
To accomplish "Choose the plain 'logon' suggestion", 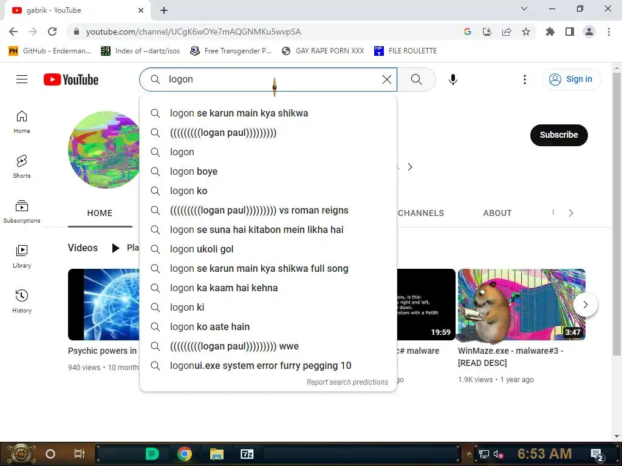I will coord(268,152).
